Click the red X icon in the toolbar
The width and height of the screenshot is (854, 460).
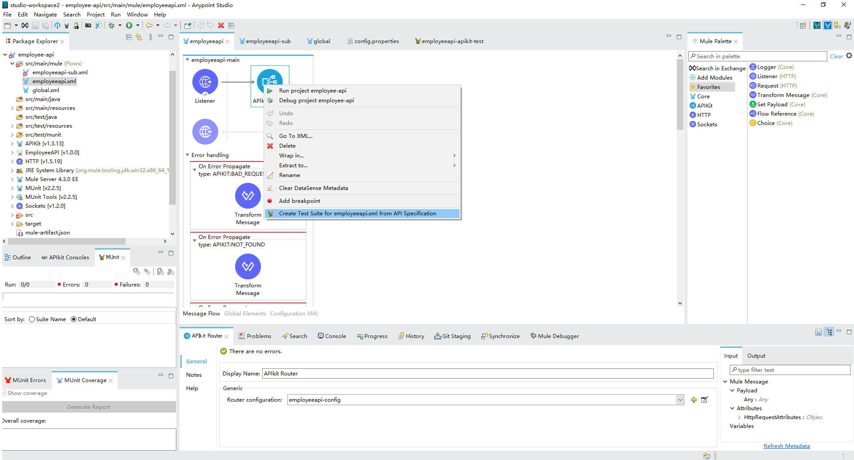[221, 25]
